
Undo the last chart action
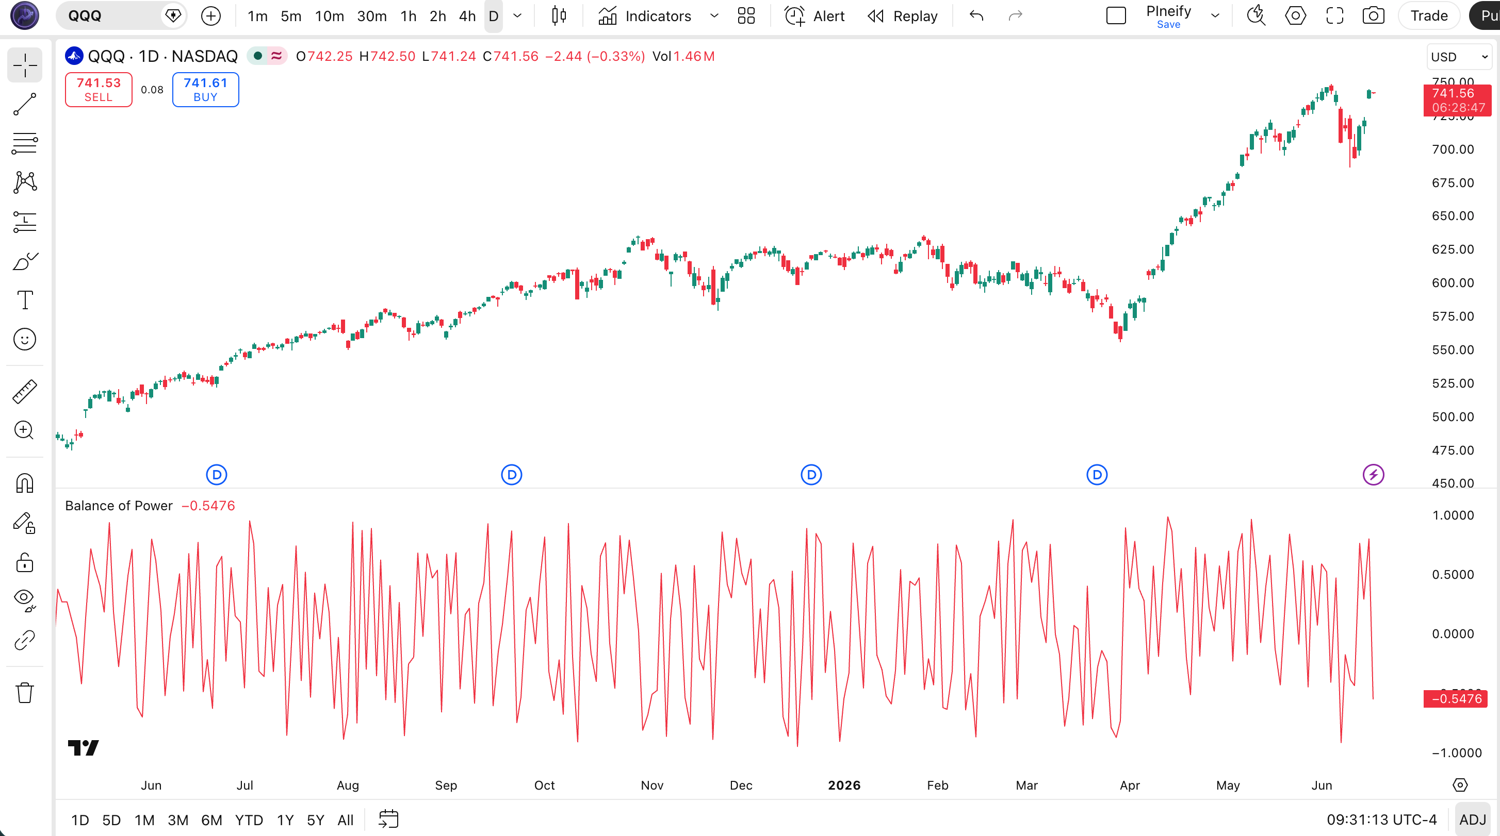[x=976, y=15]
